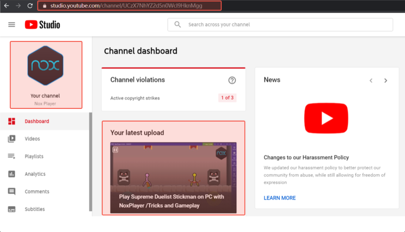The height and width of the screenshot is (232, 405).
Task: Click the Analytics bar chart icon
Action: (12, 174)
